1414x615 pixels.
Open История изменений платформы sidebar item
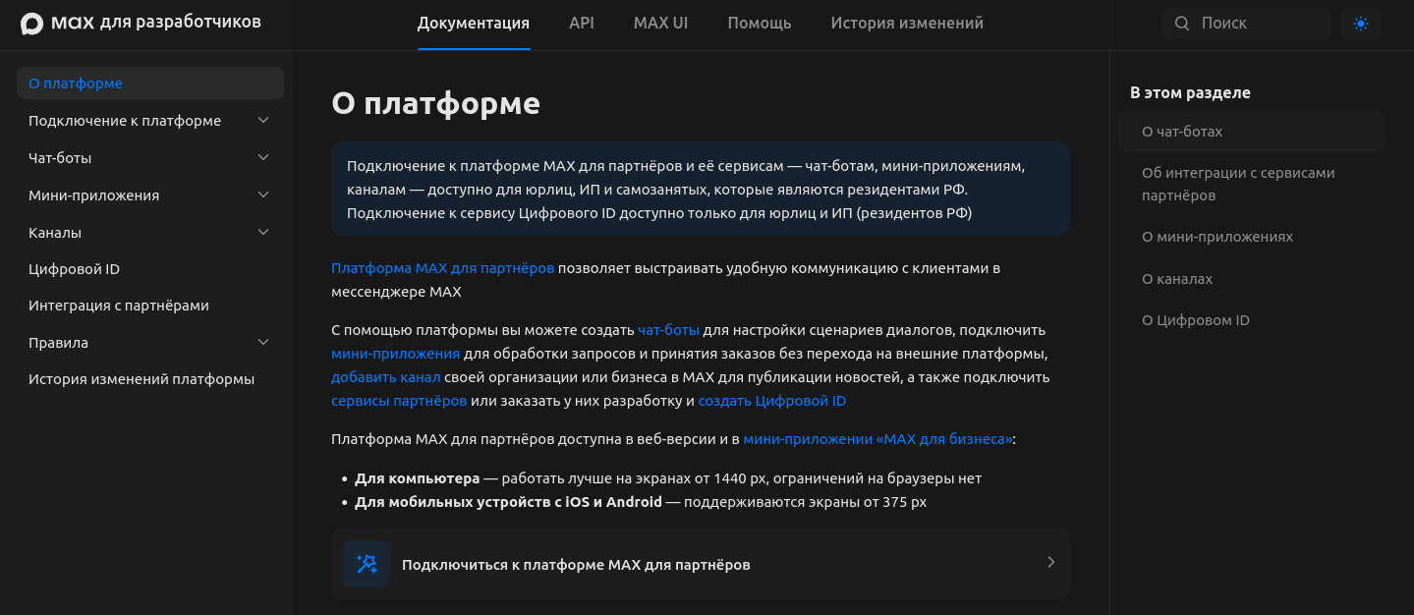click(141, 379)
